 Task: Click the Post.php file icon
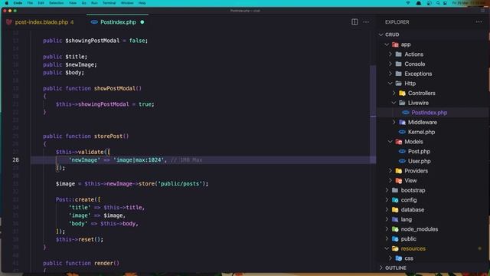click(x=402, y=152)
